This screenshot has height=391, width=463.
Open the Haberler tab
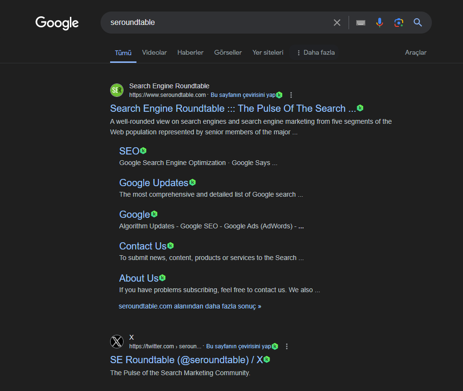[x=191, y=53]
